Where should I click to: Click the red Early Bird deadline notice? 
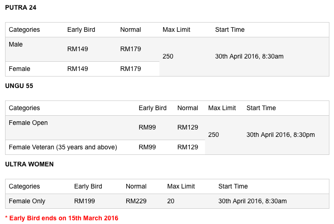[x=62, y=218]
